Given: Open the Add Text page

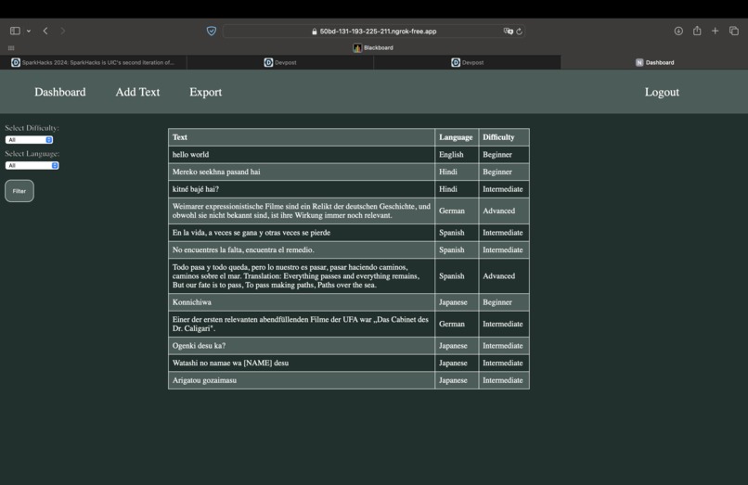Looking at the screenshot, I should tap(137, 92).
